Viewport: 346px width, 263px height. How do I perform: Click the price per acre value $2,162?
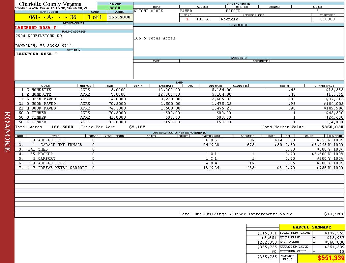coord(137,127)
